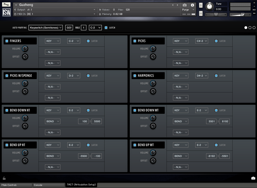Screen dimensions: 257x188
Task: Switch to Console tab
Action: pyautogui.click(x=49, y=185)
